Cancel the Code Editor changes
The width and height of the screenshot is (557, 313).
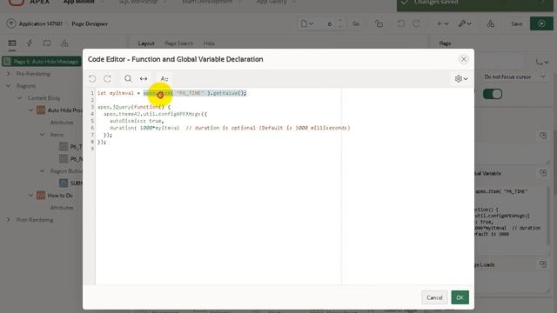click(434, 297)
